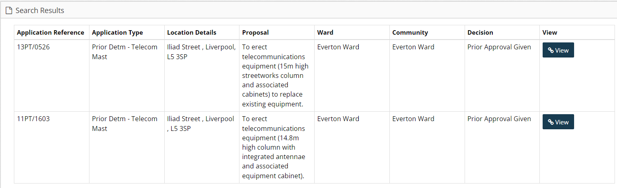Viewport: 617px width, 188px height.
Task: Click the View button for application 11PT/1603
Action: pos(558,122)
